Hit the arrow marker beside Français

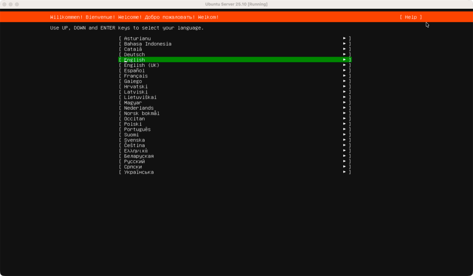(x=345, y=76)
